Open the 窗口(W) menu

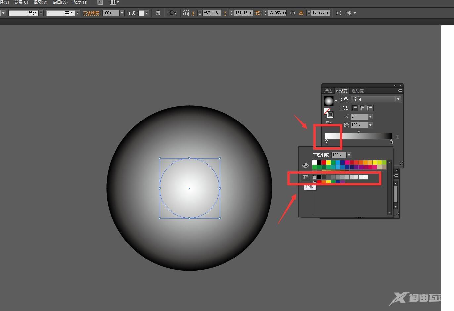click(x=60, y=2)
